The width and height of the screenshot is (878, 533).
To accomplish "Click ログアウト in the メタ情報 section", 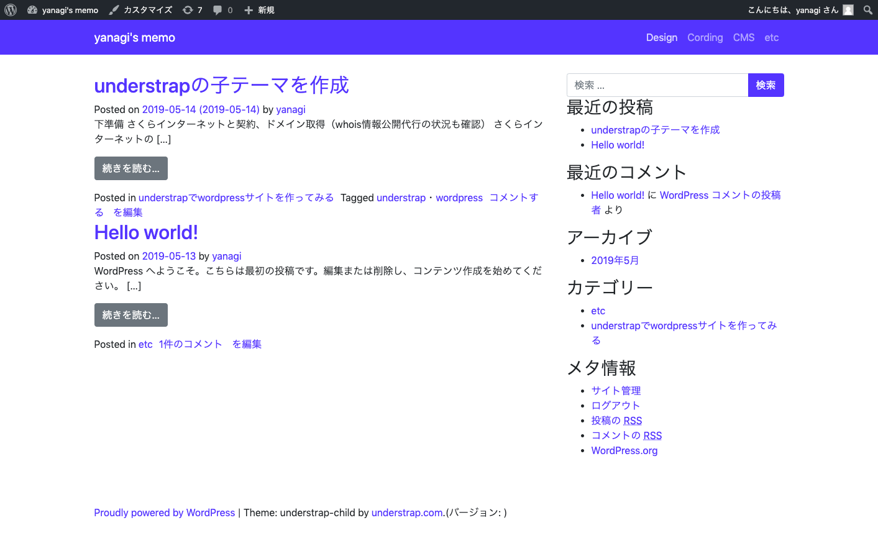I will 615,405.
